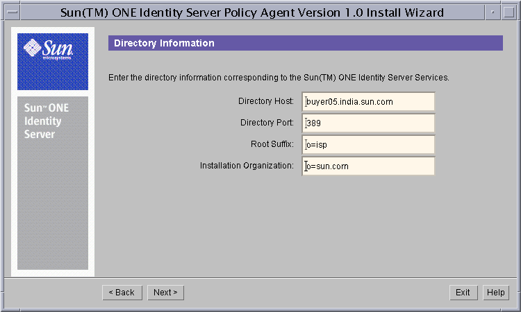Screen dimensions: 521x312
Task: Click the Directory Port label
Action: 267,123
